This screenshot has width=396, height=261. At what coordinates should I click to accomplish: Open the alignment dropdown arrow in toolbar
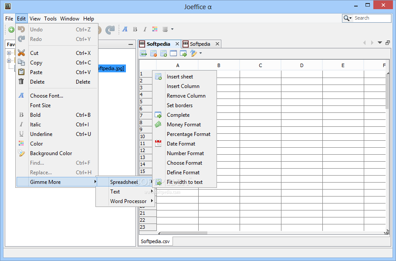[172, 29]
